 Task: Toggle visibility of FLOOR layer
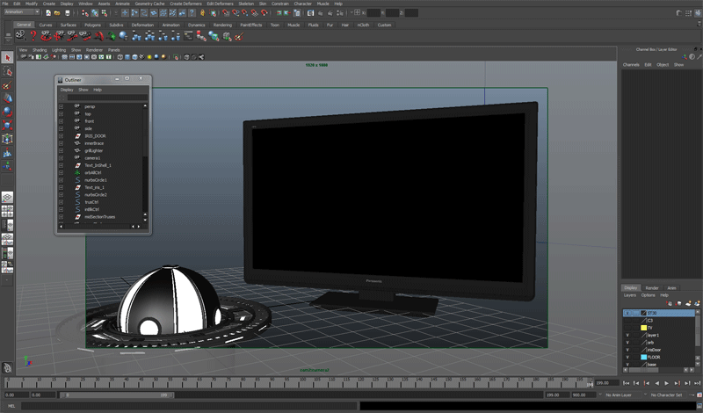627,358
